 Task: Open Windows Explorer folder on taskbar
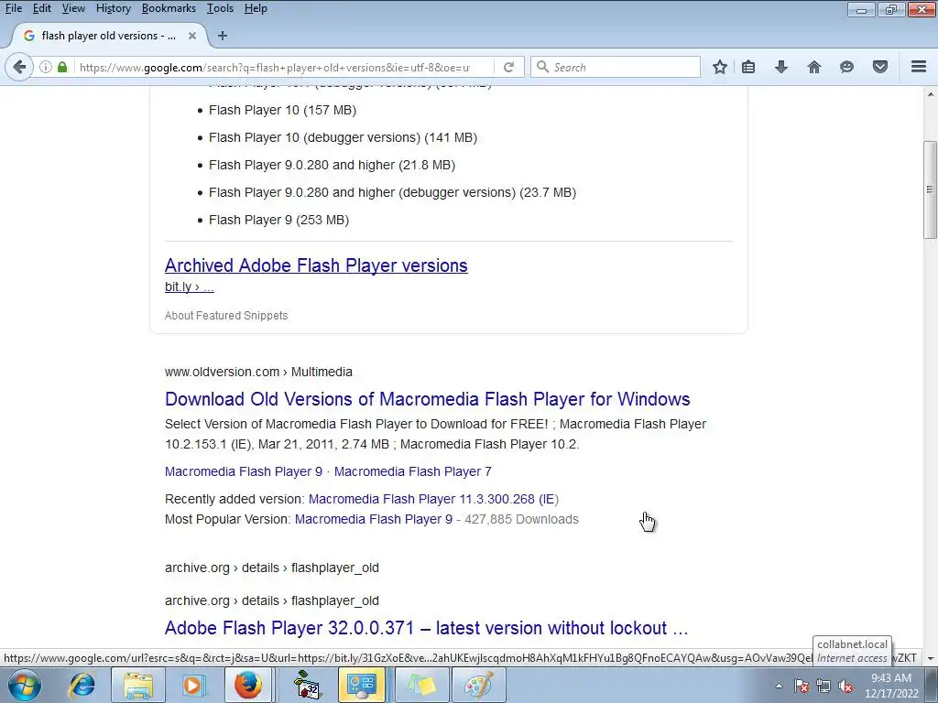[138, 685]
